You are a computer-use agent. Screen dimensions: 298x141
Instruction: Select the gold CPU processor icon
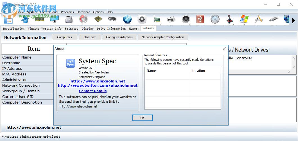click(98, 19)
